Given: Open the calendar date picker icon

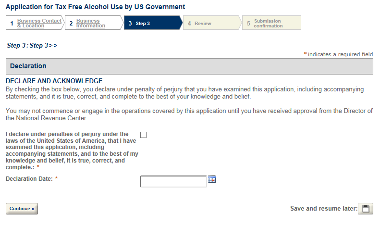Looking at the screenshot, I should [x=212, y=180].
